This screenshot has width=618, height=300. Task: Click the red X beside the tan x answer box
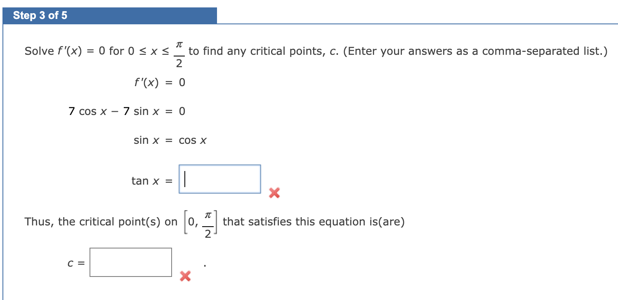pos(274,193)
